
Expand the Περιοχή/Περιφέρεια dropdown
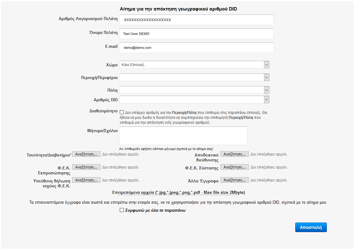(194, 77)
